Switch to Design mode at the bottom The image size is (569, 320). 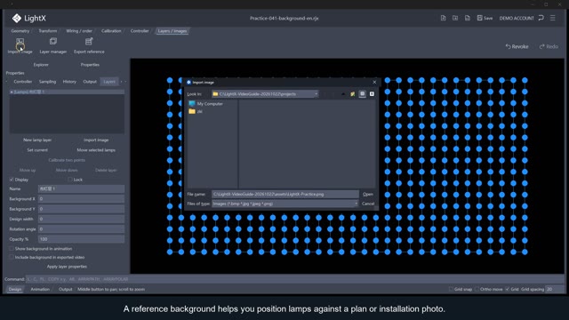[x=15, y=289]
